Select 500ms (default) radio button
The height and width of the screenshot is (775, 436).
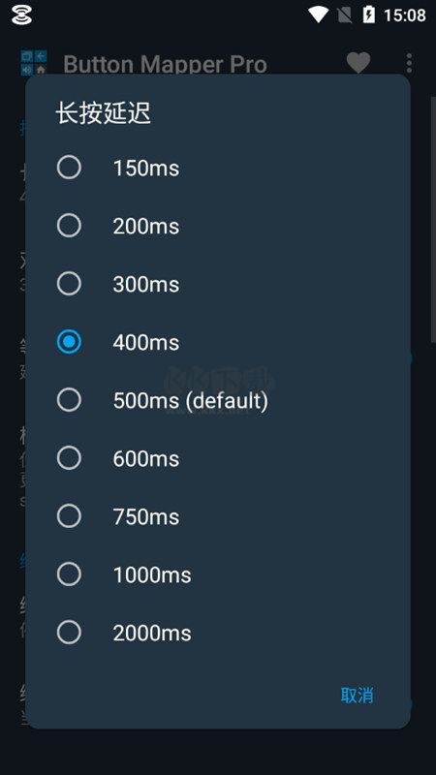[x=69, y=400]
